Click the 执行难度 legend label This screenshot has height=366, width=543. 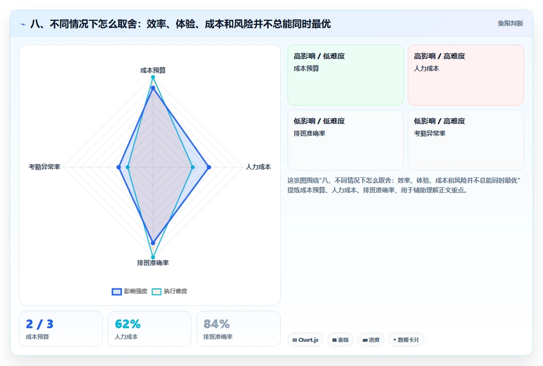[175, 291]
